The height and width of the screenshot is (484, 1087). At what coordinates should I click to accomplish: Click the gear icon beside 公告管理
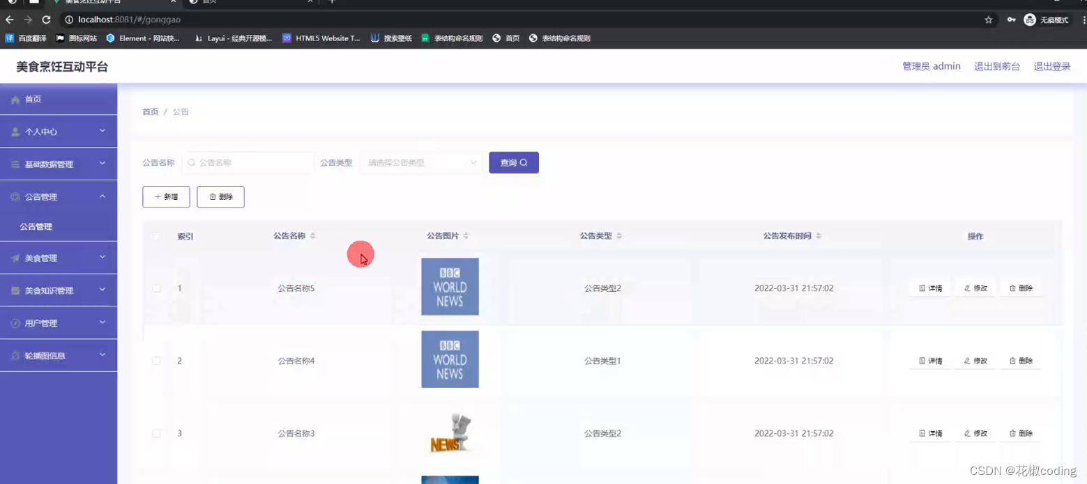pyautogui.click(x=15, y=197)
